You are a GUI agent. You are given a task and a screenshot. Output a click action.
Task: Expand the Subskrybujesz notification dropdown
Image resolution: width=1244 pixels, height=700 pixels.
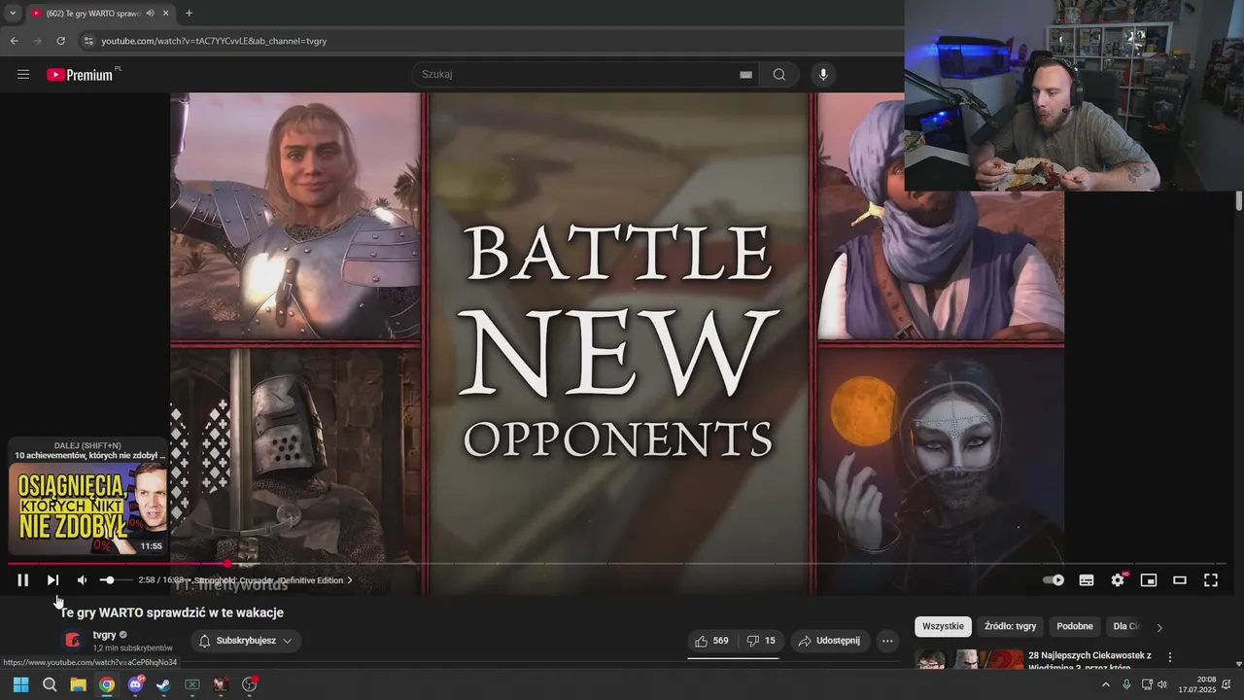point(246,641)
